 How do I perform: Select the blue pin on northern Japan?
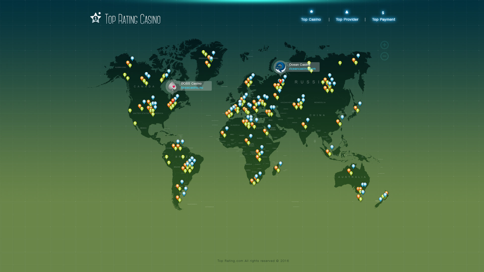(360, 103)
